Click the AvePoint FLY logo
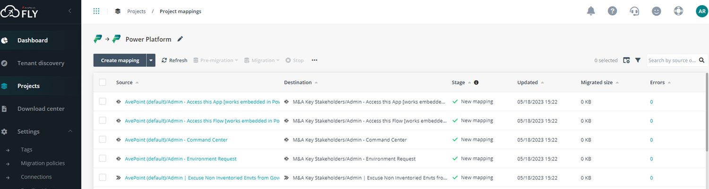709x189 pixels. click(19, 13)
